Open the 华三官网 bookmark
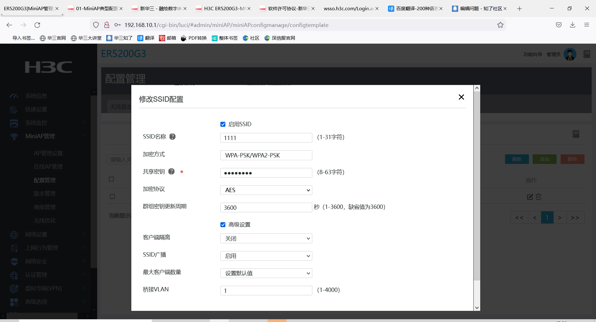The height and width of the screenshot is (322, 596). pos(53,38)
